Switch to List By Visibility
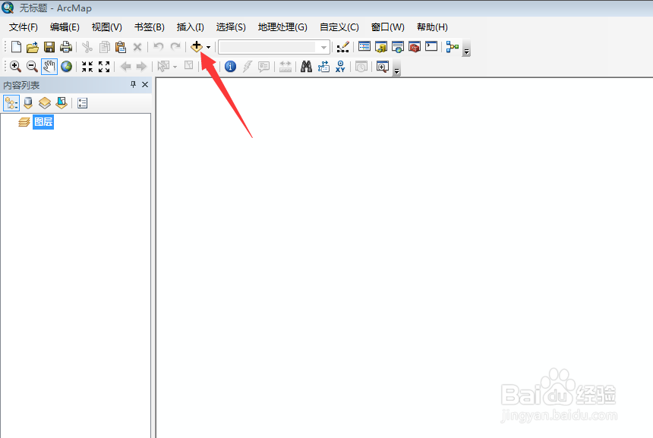Screen dimensions: 653x438 click(x=45, y=103)
